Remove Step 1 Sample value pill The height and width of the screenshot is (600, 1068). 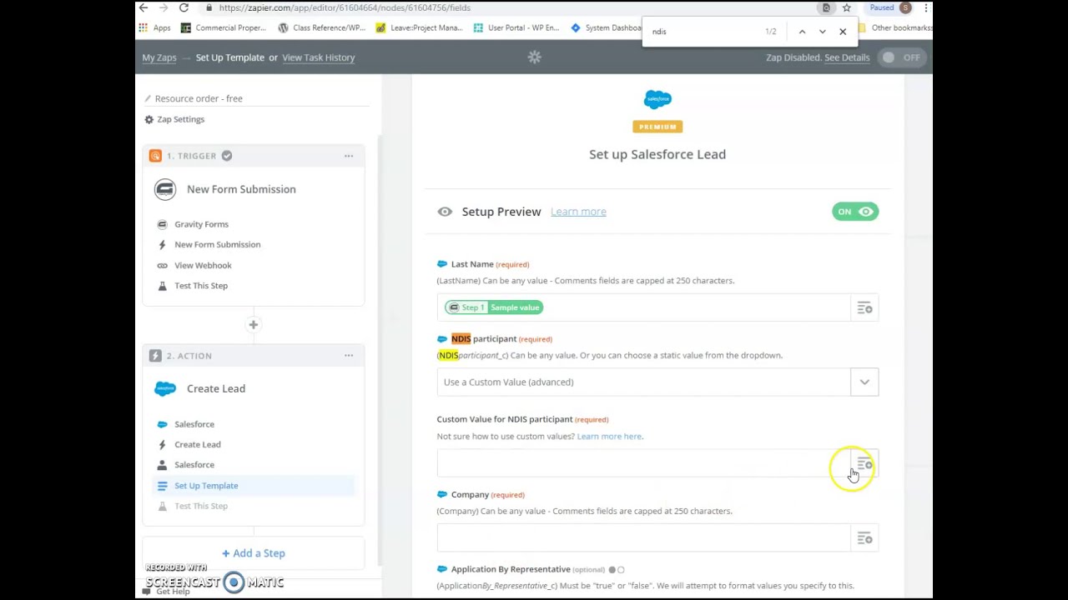(494, 307)
